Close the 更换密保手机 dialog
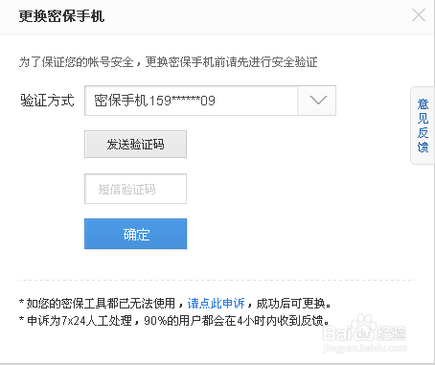The width and height of the screenshot is (435, 365). tap(419, 15)
